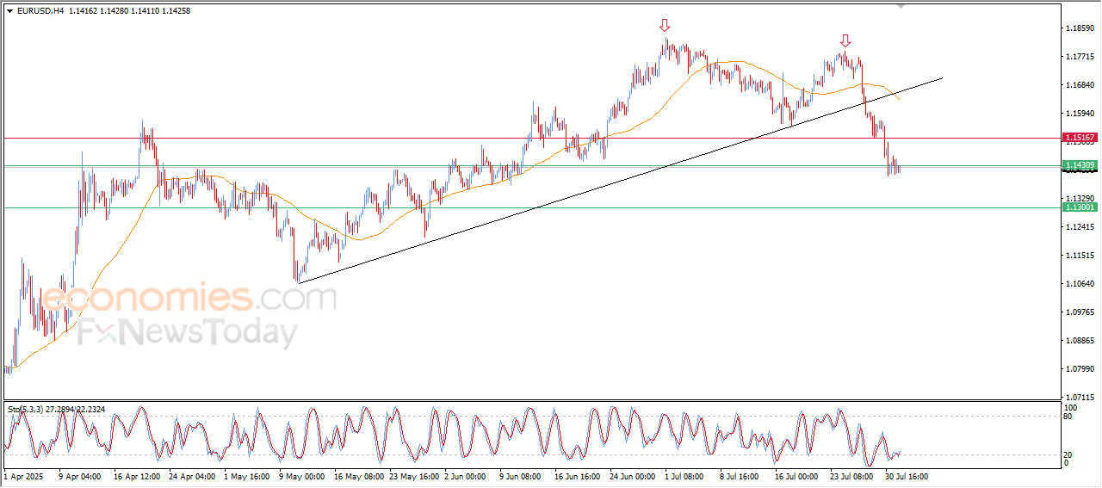
Task: Click the 1 Apr 2025 date label
Action: (x=22, y=475)
